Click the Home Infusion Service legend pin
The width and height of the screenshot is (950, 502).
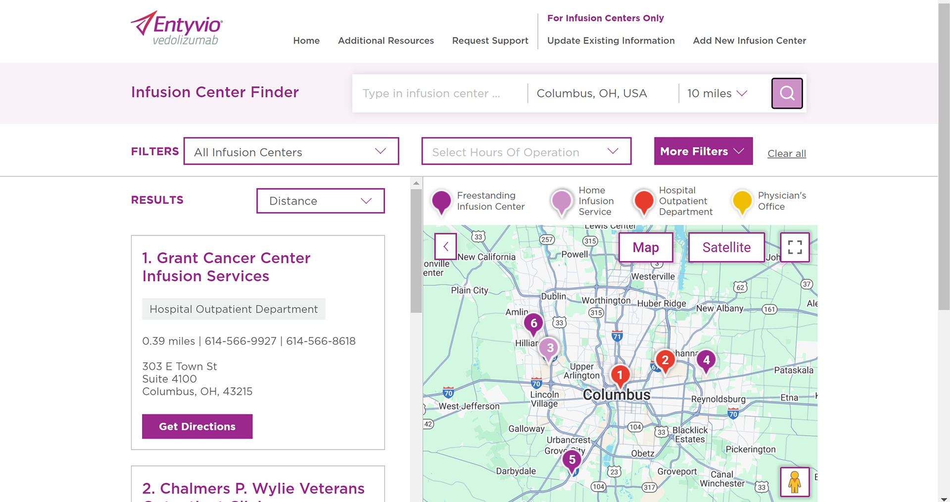[562, 203]
